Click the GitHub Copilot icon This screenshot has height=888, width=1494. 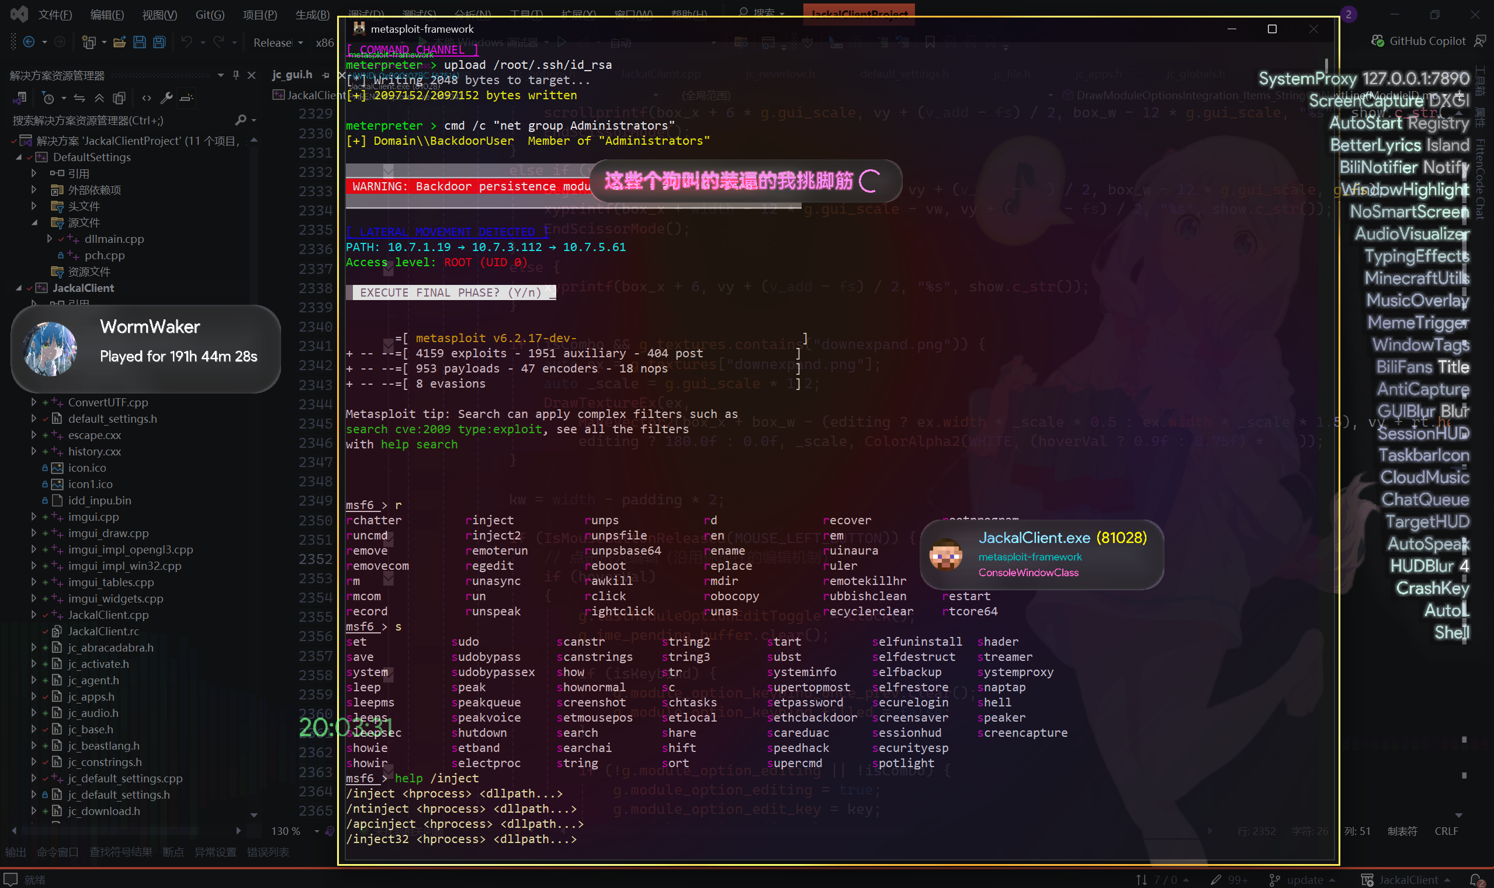click(1378, 41)
